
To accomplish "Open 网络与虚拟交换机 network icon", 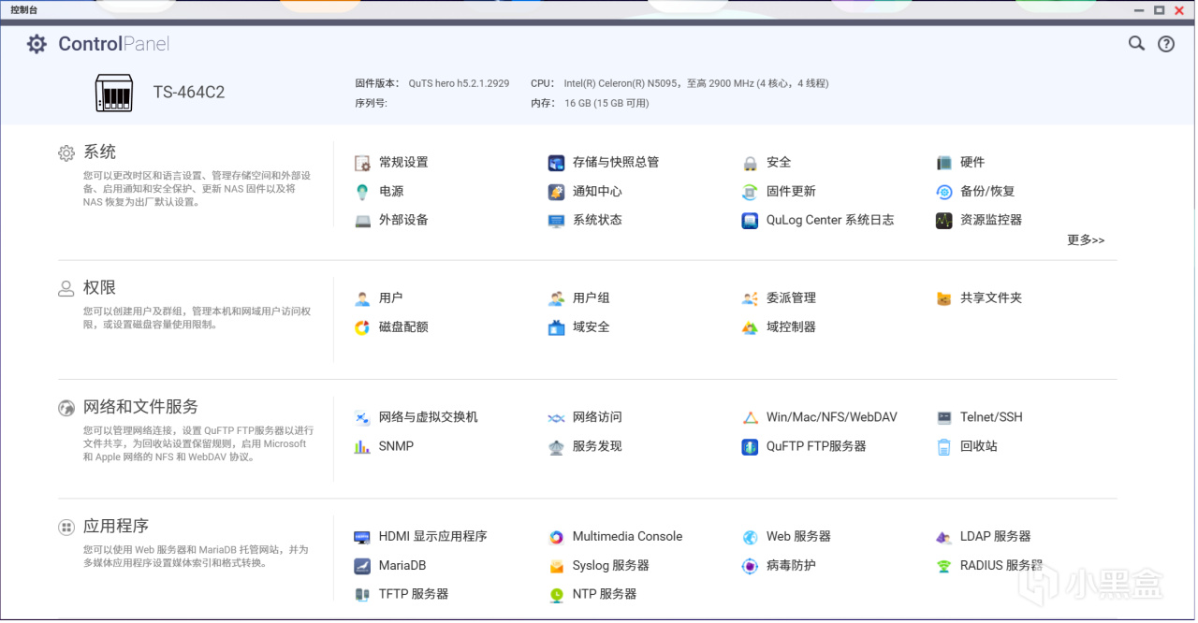I will coord(363,418).
